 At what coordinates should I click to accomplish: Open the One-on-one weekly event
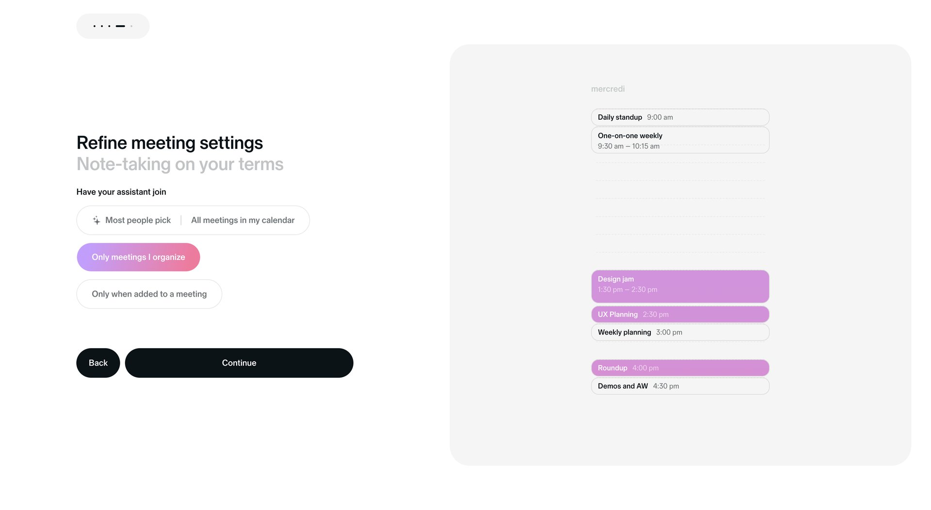pos(680,140)
